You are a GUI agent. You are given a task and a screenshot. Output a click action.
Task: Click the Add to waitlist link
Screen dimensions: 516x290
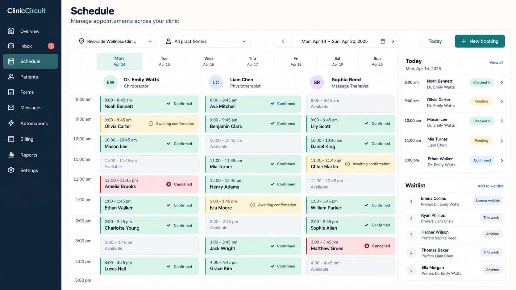[490, 186]
